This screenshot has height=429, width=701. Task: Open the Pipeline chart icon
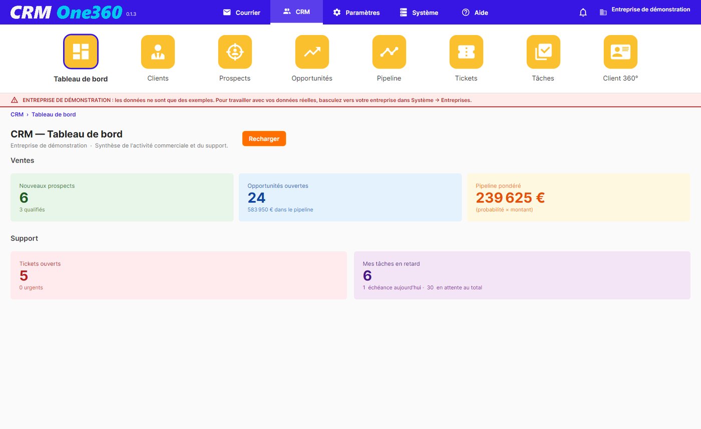(x=389, y=51)
